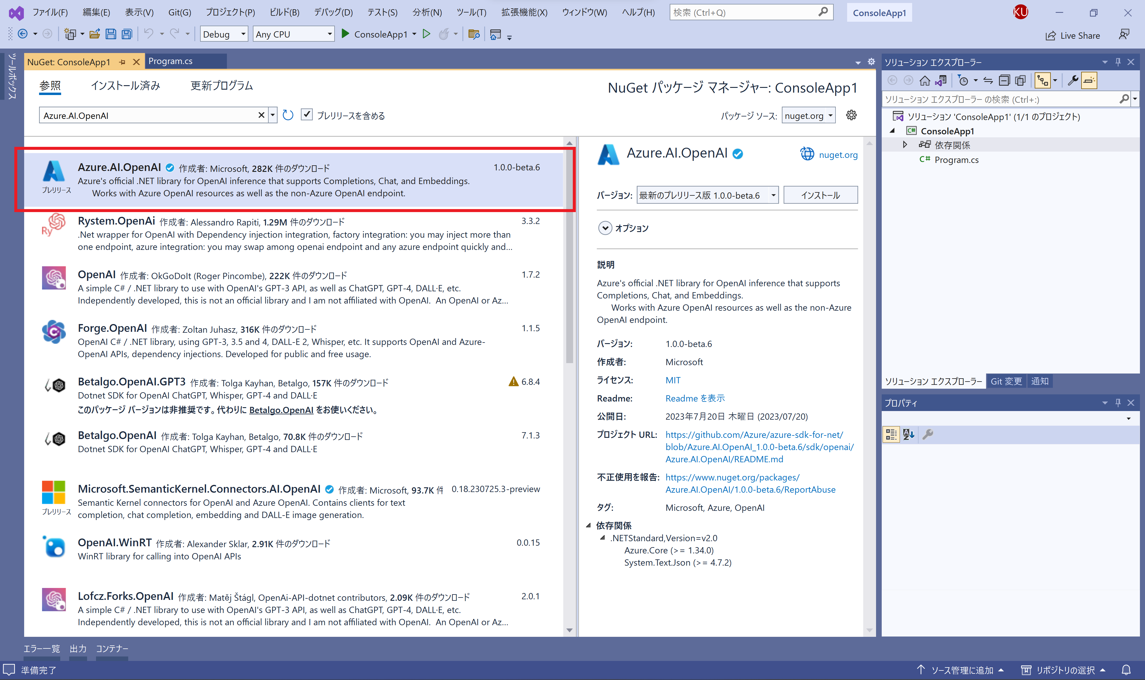Switch to the 更新プログラム tab

(222, 86)
